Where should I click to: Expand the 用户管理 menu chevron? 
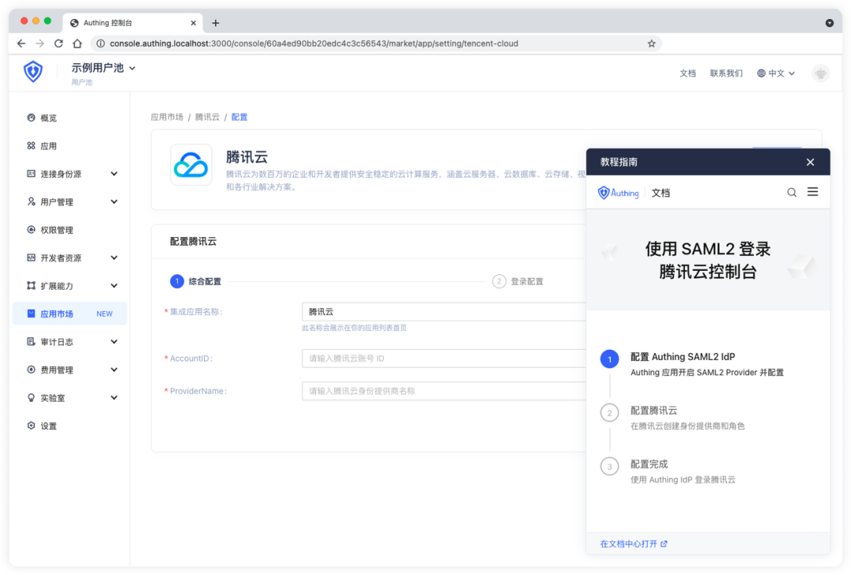click(114, 202)
